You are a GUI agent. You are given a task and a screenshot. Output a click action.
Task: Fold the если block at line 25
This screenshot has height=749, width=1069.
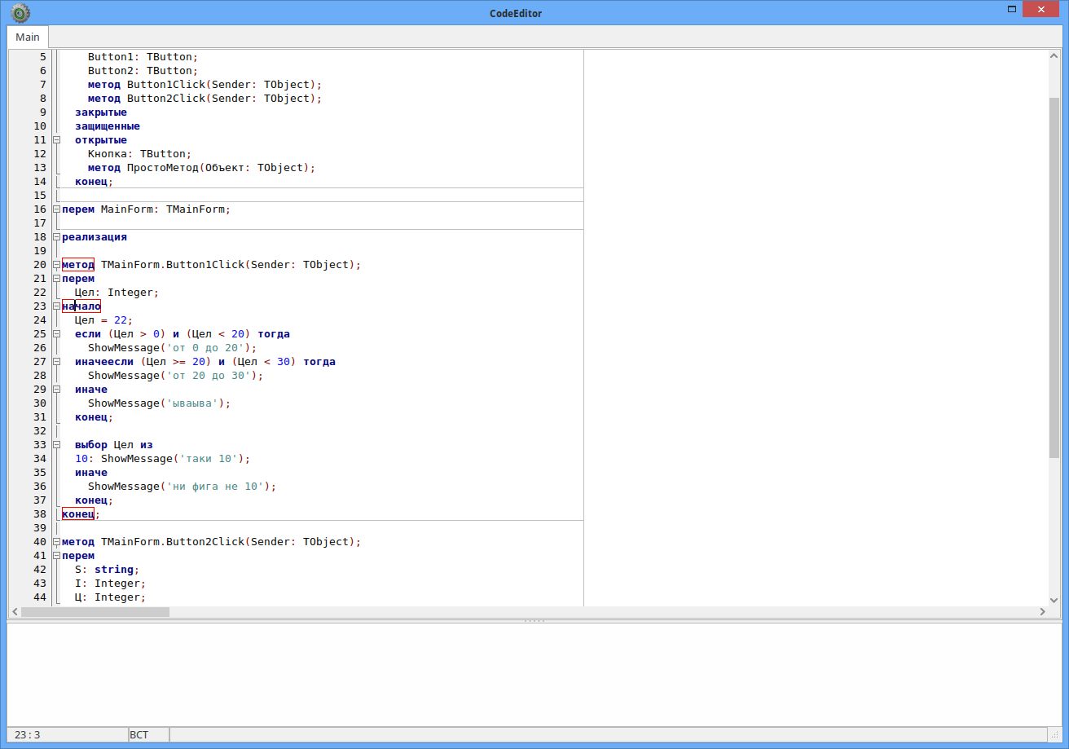coord(56,334)
